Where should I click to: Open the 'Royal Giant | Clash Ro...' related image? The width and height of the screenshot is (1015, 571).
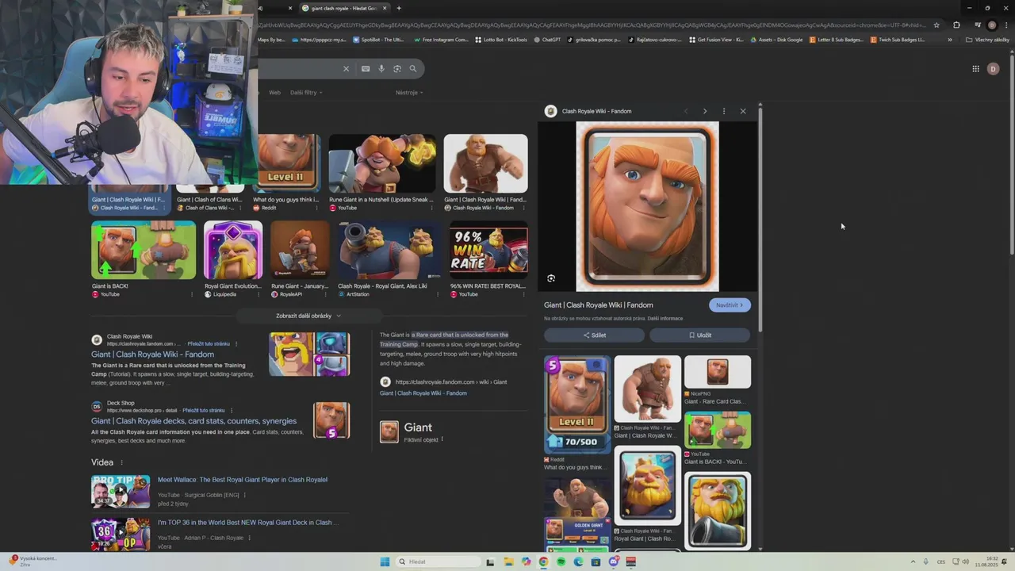[648, 485]
